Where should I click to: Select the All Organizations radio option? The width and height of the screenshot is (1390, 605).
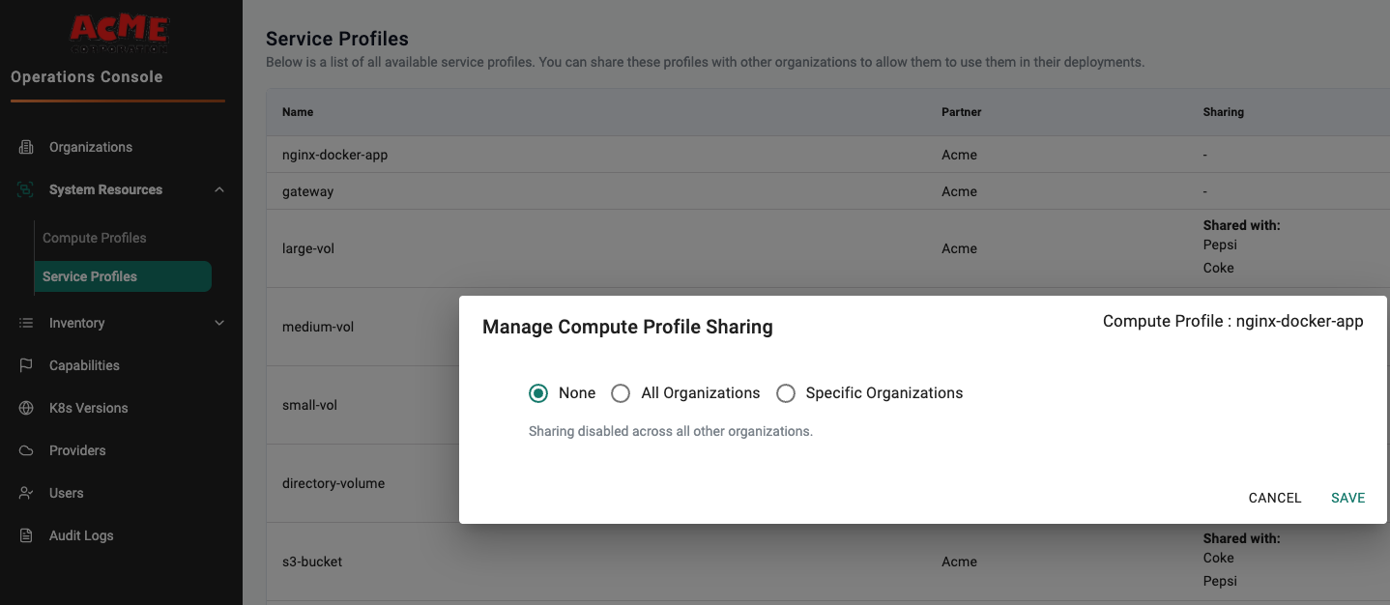622,393
